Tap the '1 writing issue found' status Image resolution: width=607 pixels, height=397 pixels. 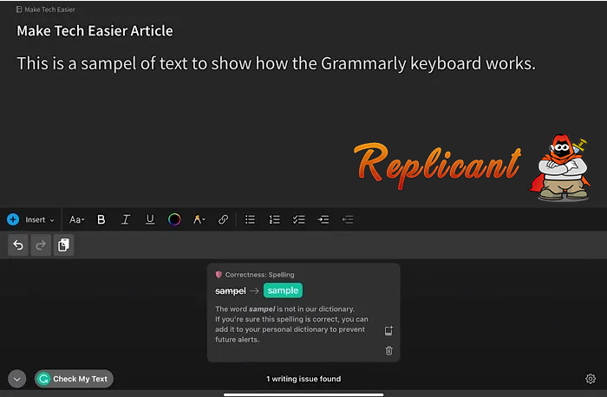pyautogui.click(x=303, y=379)
